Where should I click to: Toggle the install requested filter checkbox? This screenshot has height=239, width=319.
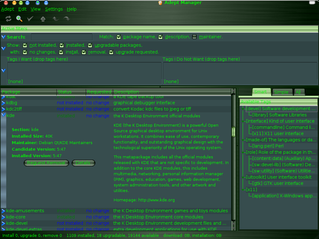coord(61,52)
